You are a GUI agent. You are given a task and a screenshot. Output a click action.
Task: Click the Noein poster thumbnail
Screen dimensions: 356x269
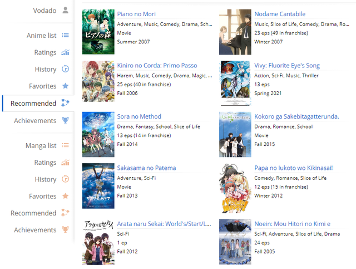235,242
